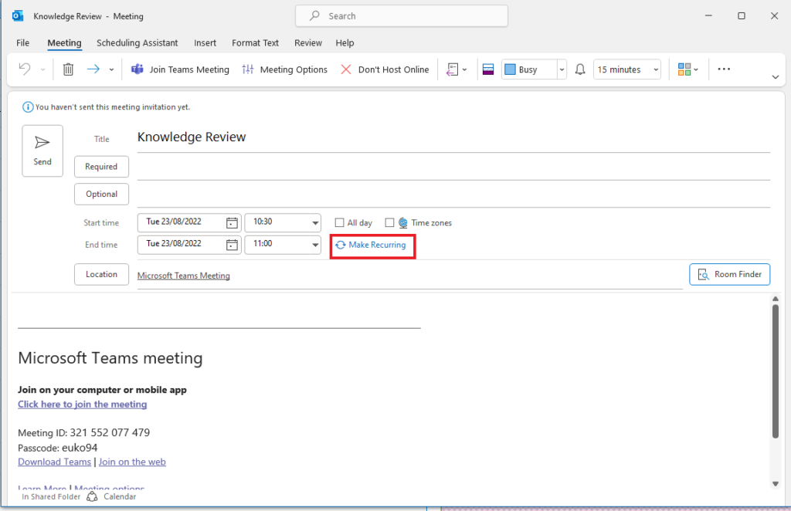This screenshot has width=791, height=511.
Task: Open the Undo history dropdown arrow
Action: coord(43,69)
